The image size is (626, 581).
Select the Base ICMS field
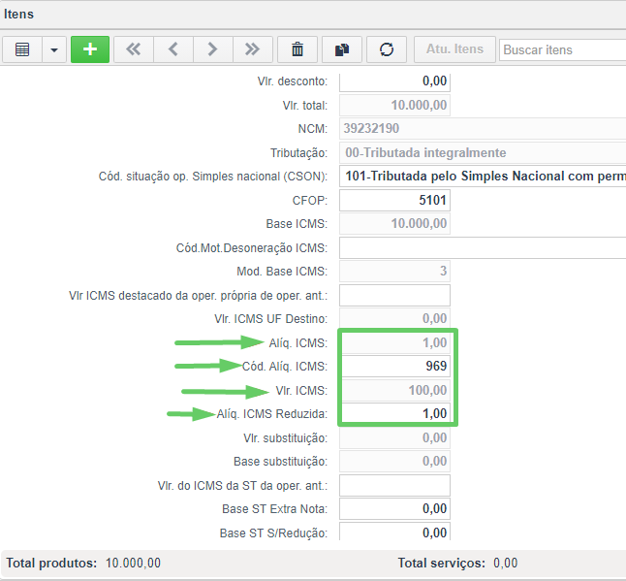[394, 224]
